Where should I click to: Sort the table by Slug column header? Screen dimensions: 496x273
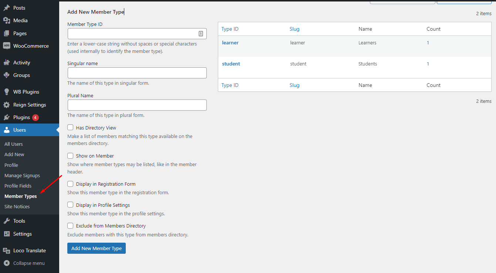coord(294,29)
